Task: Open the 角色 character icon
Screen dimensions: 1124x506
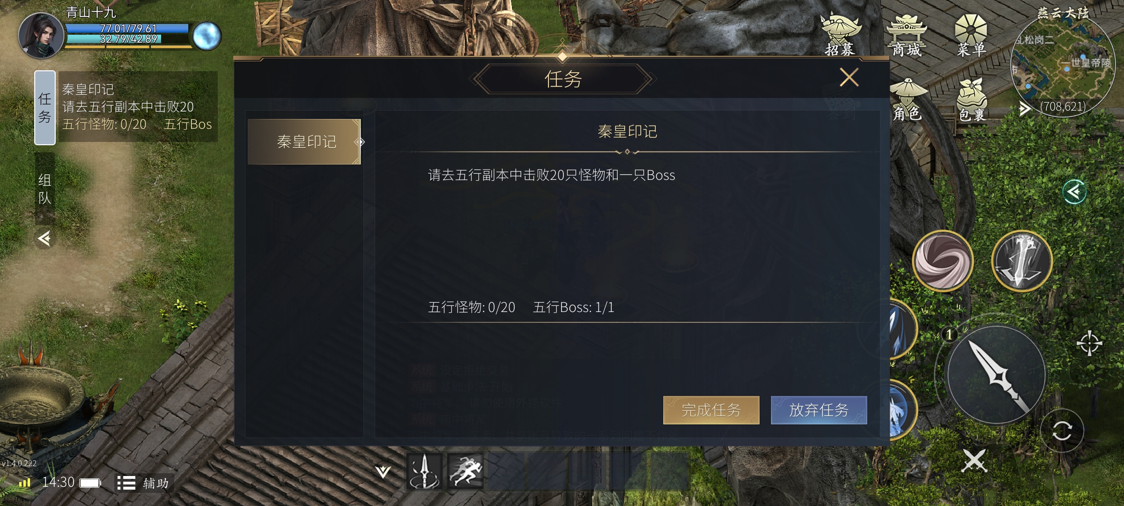Action: click(x=908, y=100)
